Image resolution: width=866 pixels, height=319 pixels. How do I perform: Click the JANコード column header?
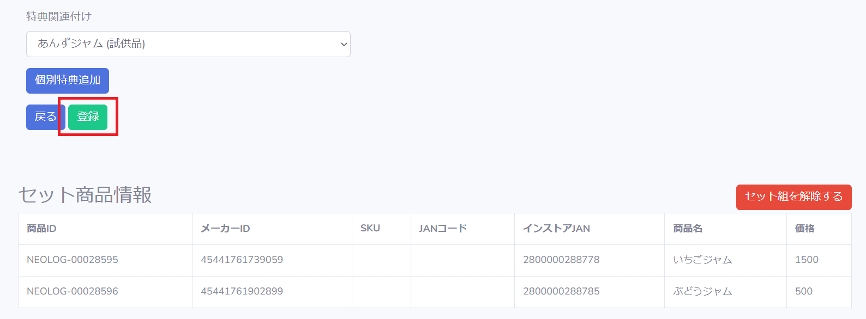coord(443,229)
